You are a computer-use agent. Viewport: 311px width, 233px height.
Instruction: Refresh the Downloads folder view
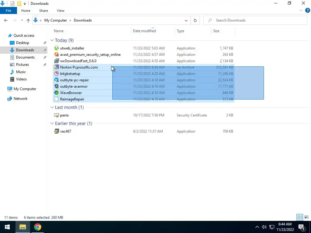(195, 20)
